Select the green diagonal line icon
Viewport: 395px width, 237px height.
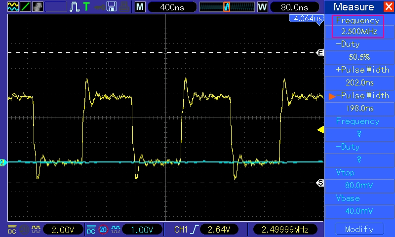tap(25, 6)
